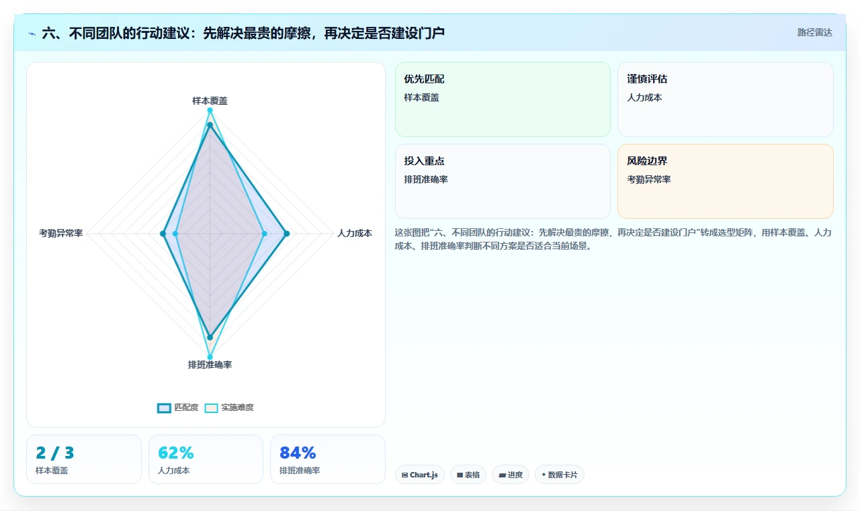Click the 匹配度 legend color box
The image size is (860, 511).
[164, 408]
